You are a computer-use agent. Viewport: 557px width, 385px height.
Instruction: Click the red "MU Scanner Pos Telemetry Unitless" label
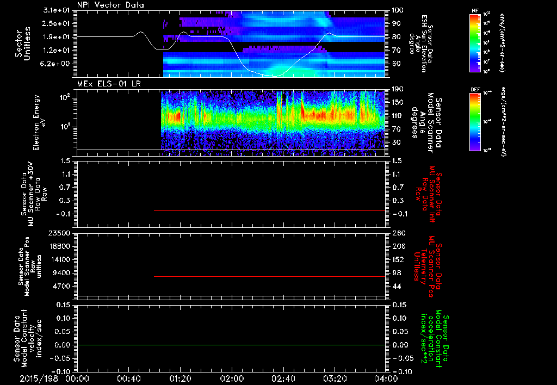tap(428, 266)
